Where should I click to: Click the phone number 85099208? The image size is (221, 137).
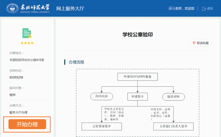[x=16, y=77]
